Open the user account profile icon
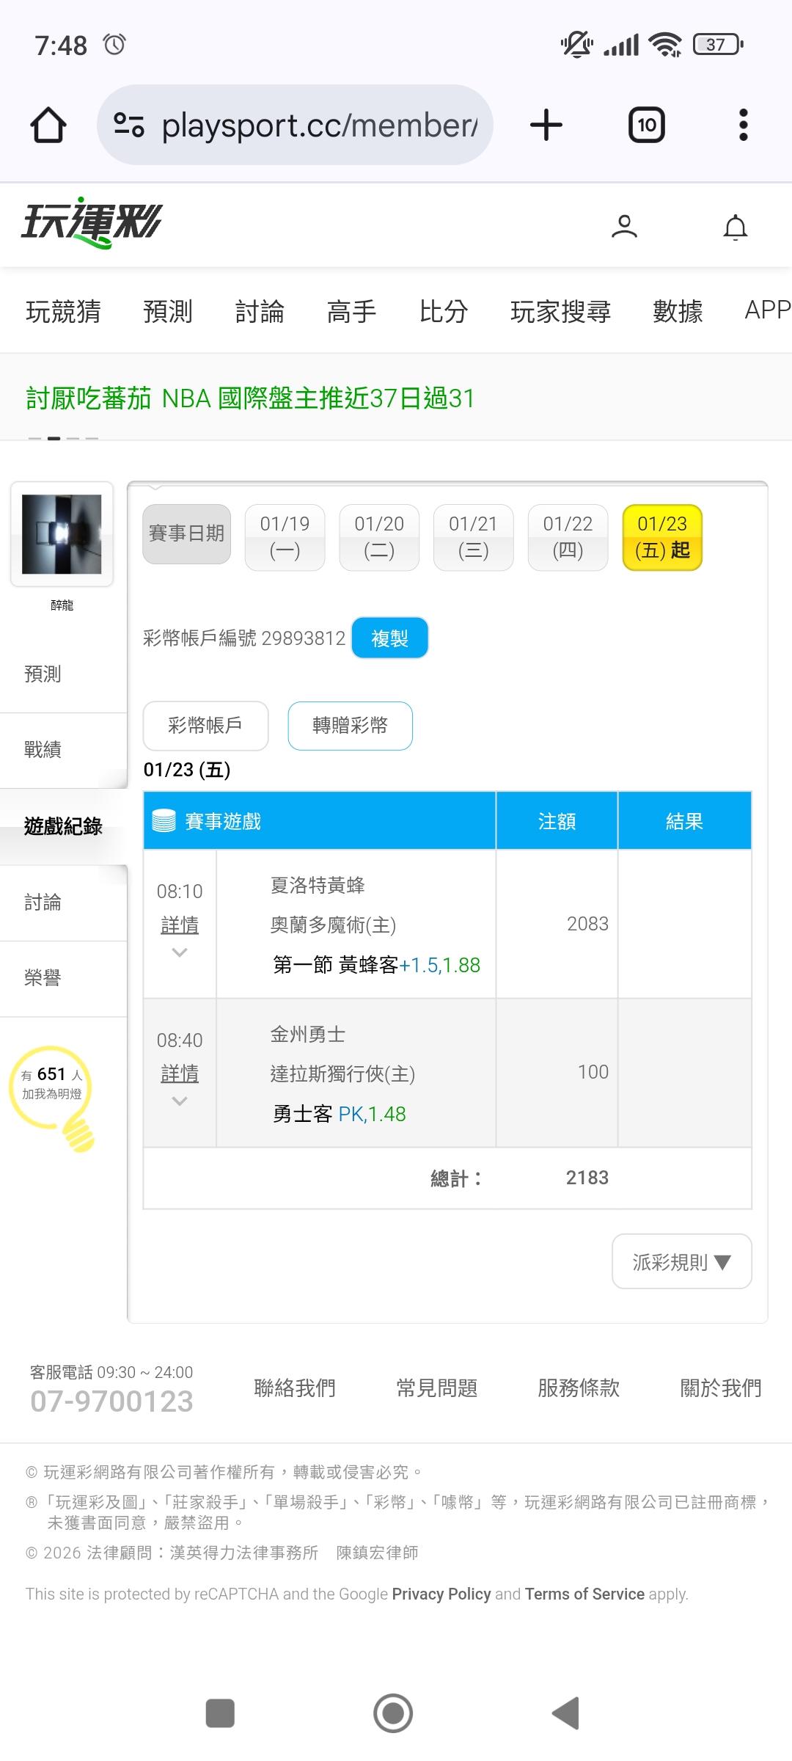This screenshot has height=1761, width=792. 624,227
